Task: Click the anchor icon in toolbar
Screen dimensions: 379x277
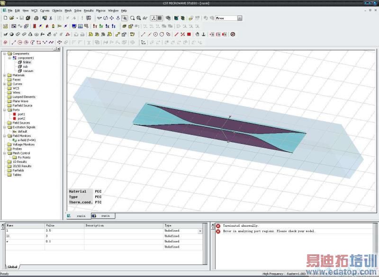Action: tap(204, 34)
